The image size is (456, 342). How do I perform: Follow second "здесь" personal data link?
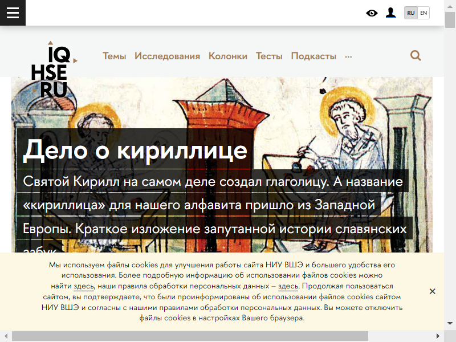point(288,286)
